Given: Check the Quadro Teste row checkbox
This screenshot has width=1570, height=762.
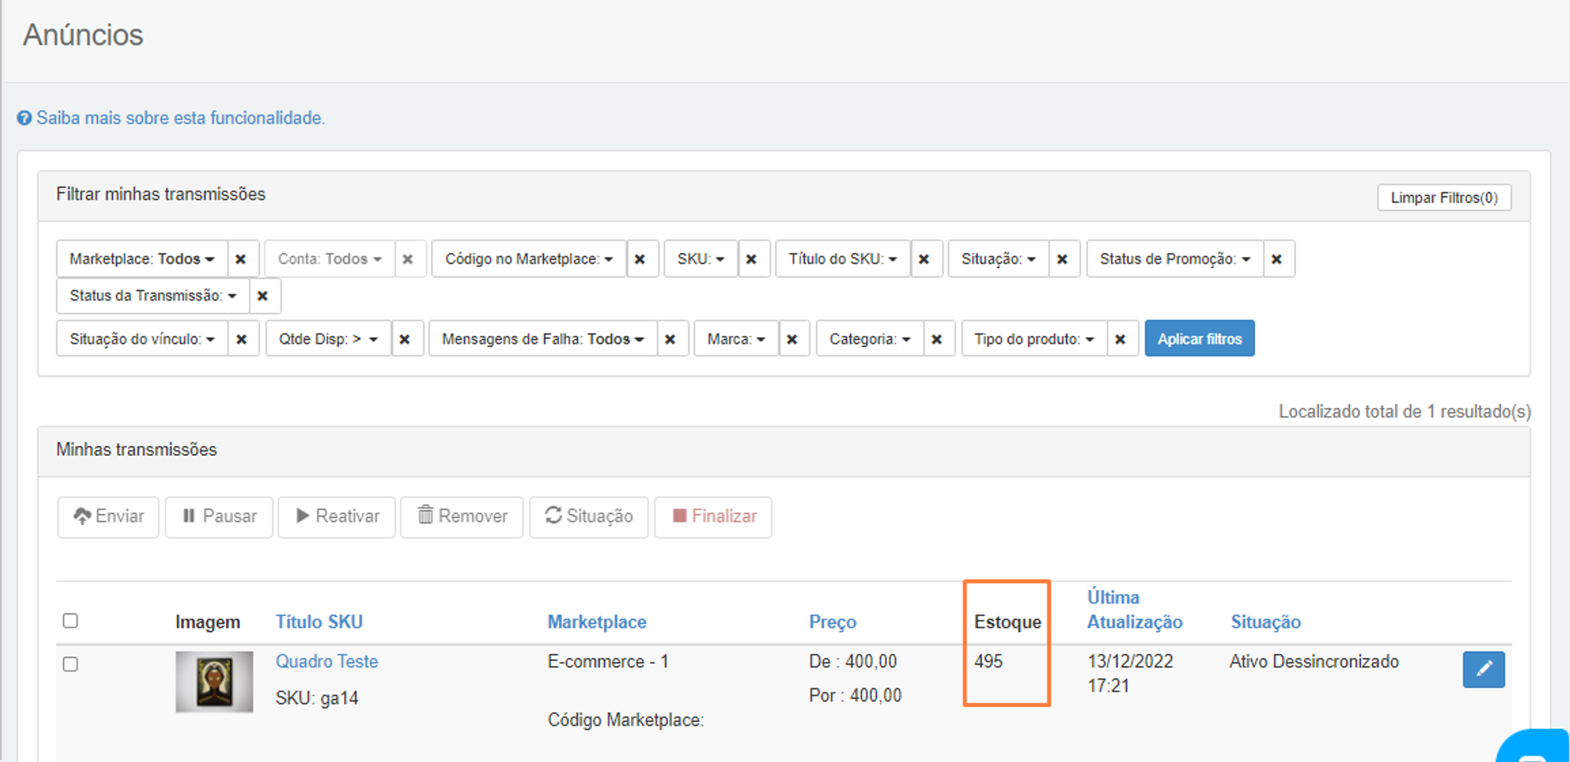Looking at the screenshot, I should click(x=71, y=664).
